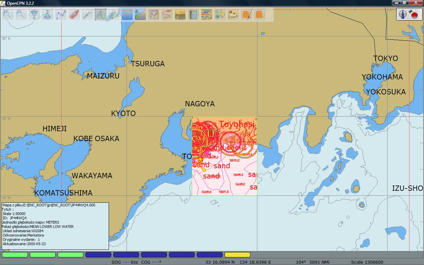Toggle the red wavy track icon
This screenshot has width=424, height=265.
(167, 15)
